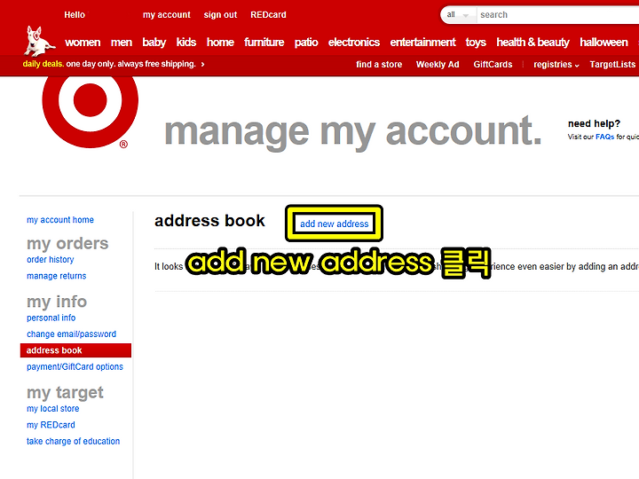Open the electronics department menu
Image resolution: width=639 pixels, height=479 pixels.
(x=354, y=42)
